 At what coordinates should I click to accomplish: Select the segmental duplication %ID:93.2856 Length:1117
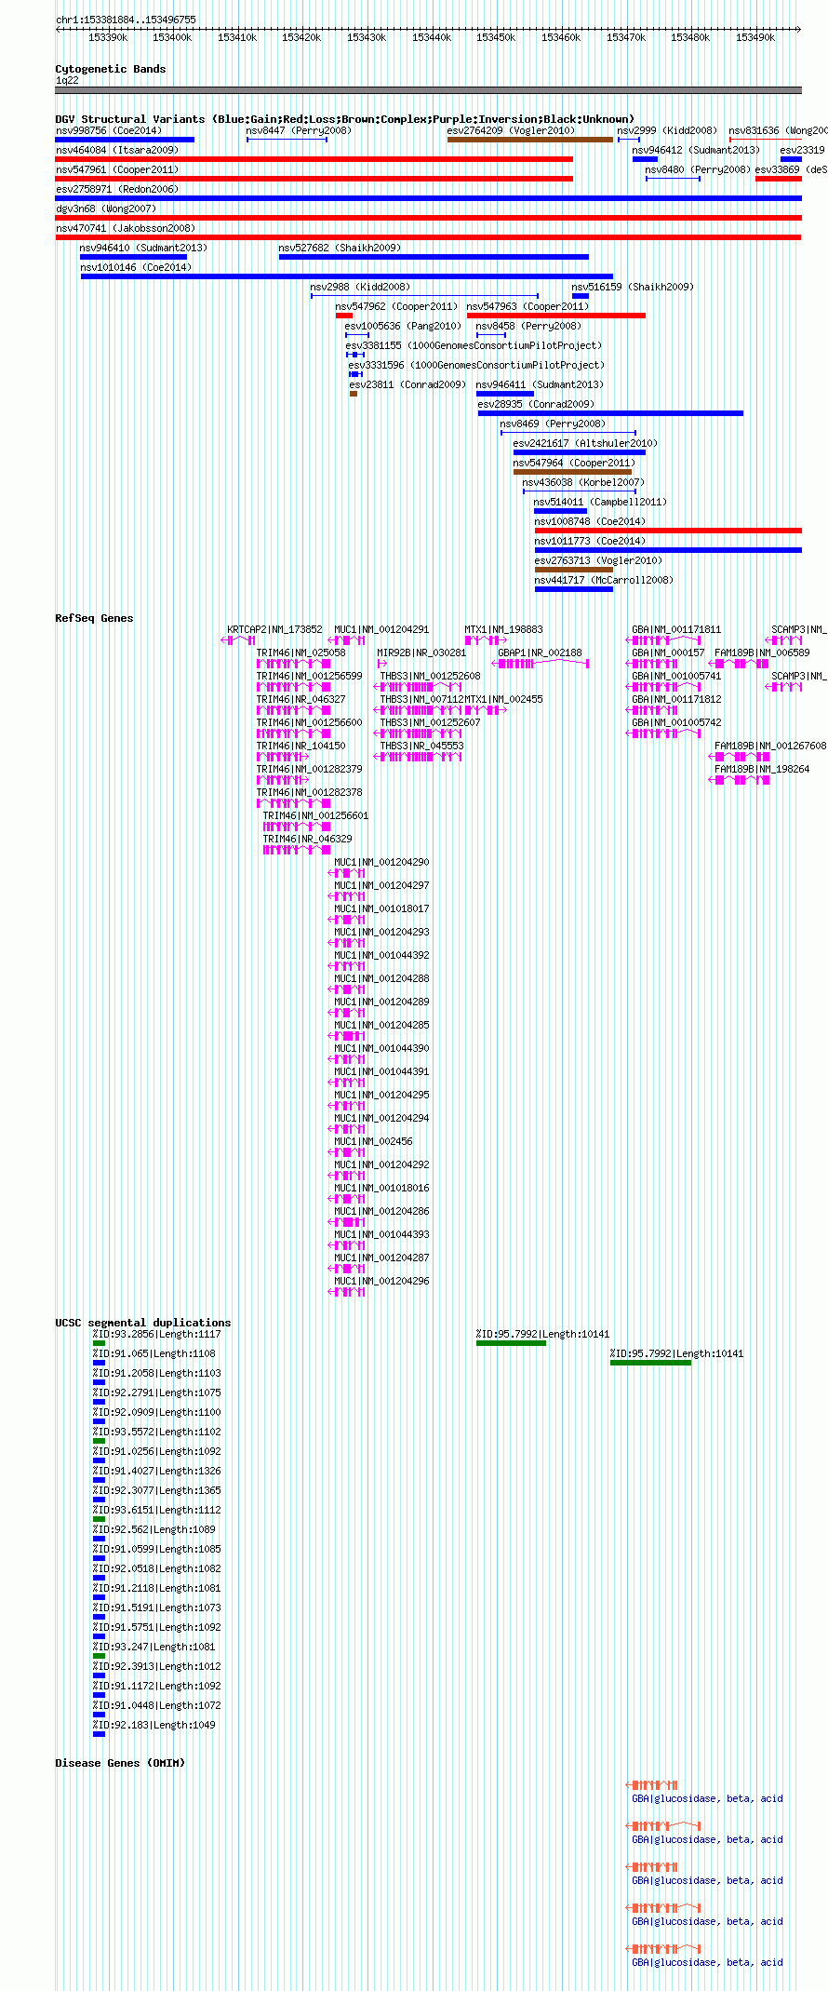(x=99, y=1343)
